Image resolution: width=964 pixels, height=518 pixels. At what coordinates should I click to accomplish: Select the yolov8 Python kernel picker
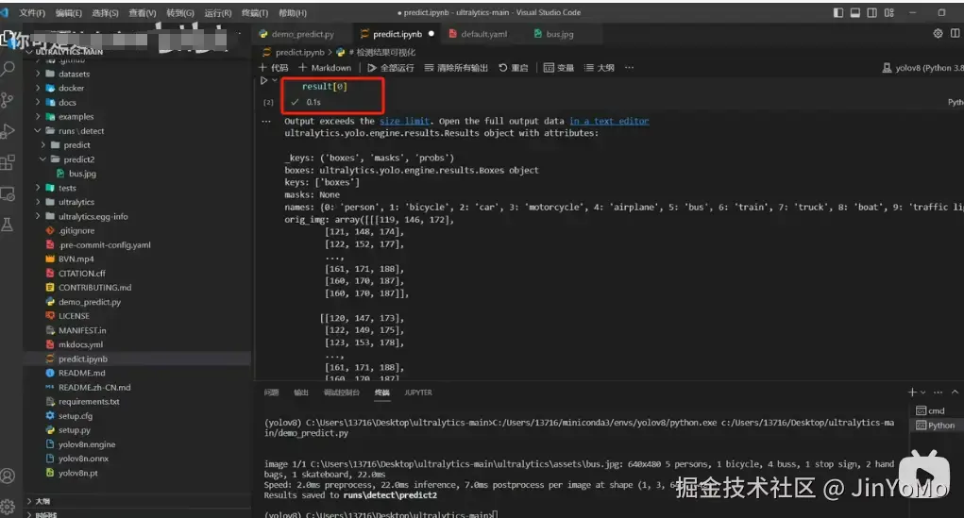[x=922, y=68]
